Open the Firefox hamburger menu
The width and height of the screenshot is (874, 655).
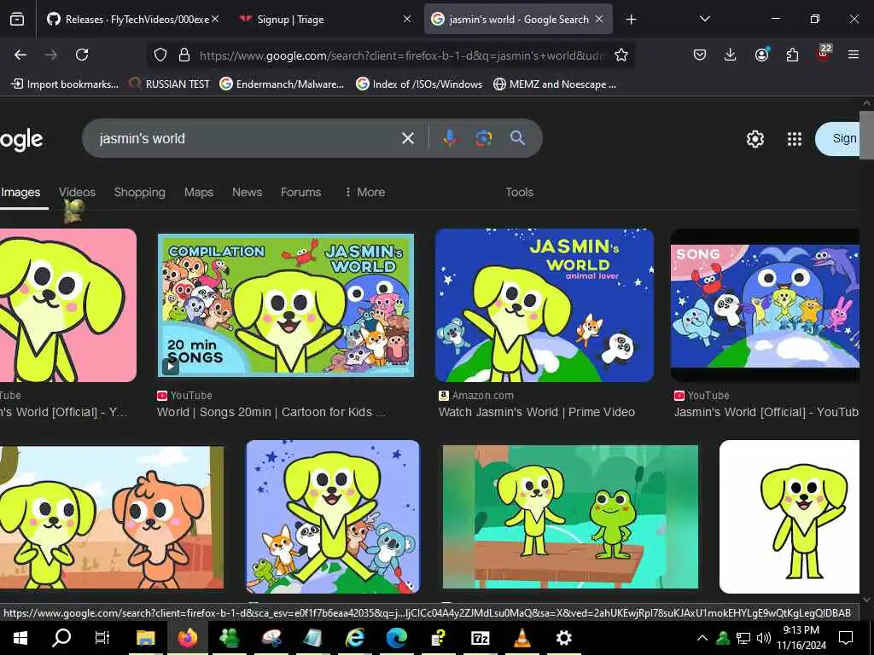[x=853, y=55]
